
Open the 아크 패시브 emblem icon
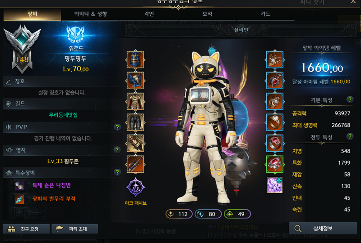[136, 187]
